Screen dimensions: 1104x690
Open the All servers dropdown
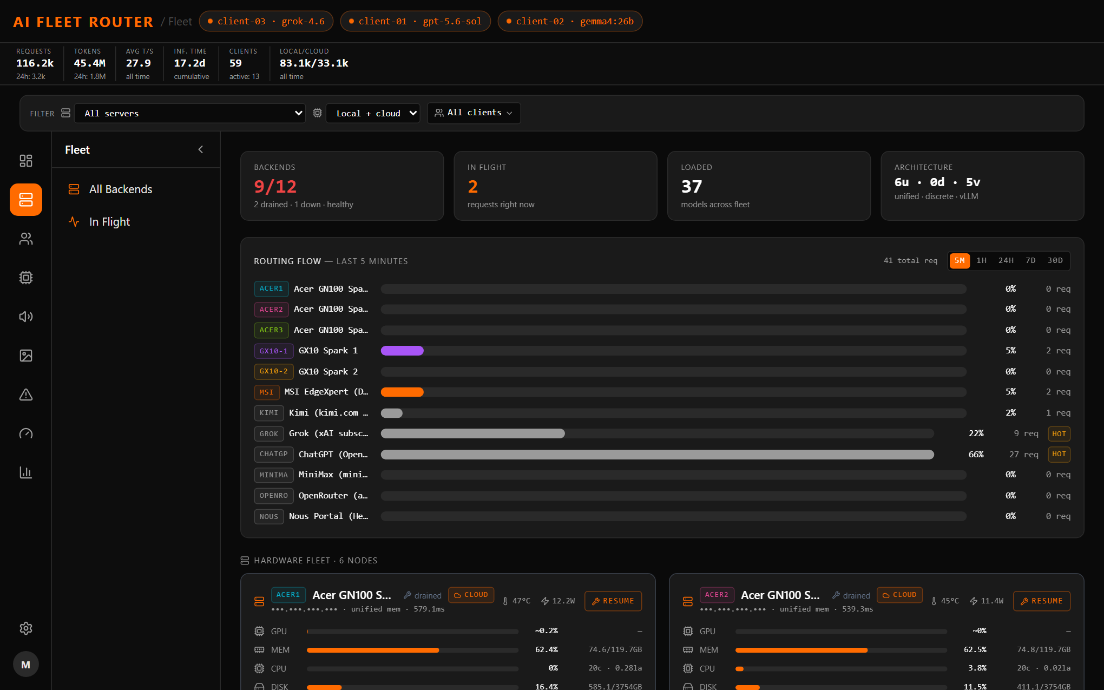click(x=190, y=113)
